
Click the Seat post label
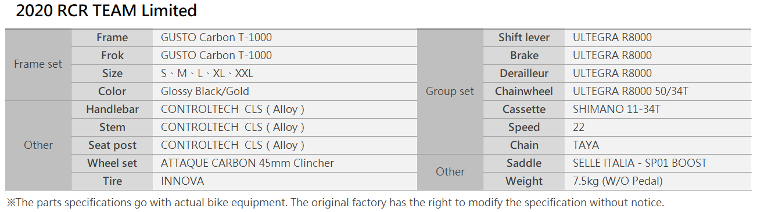(112, 145)
